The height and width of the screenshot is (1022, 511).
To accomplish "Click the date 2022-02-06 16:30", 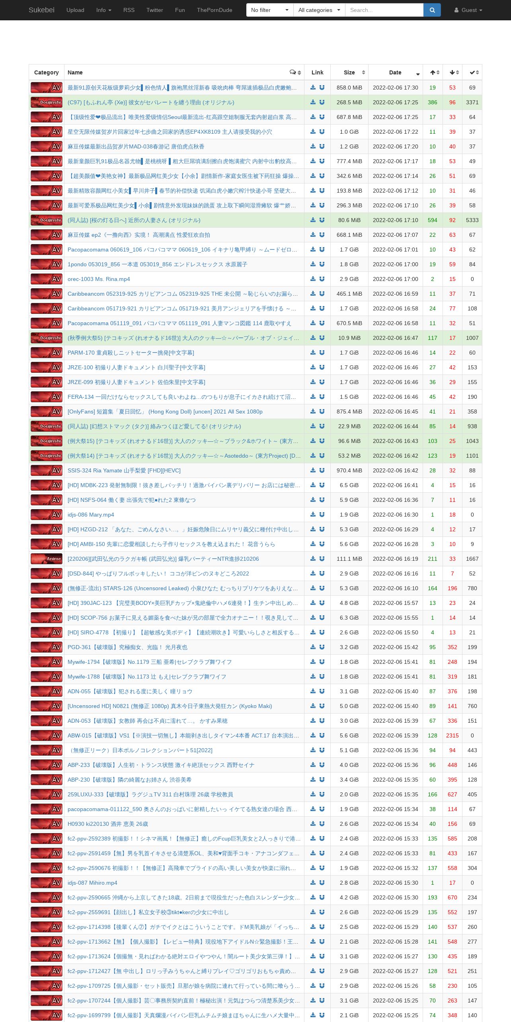I will (x=396, y=515).
